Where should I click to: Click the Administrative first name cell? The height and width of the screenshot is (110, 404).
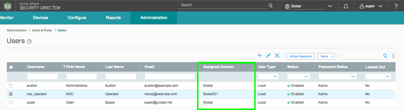77,86
